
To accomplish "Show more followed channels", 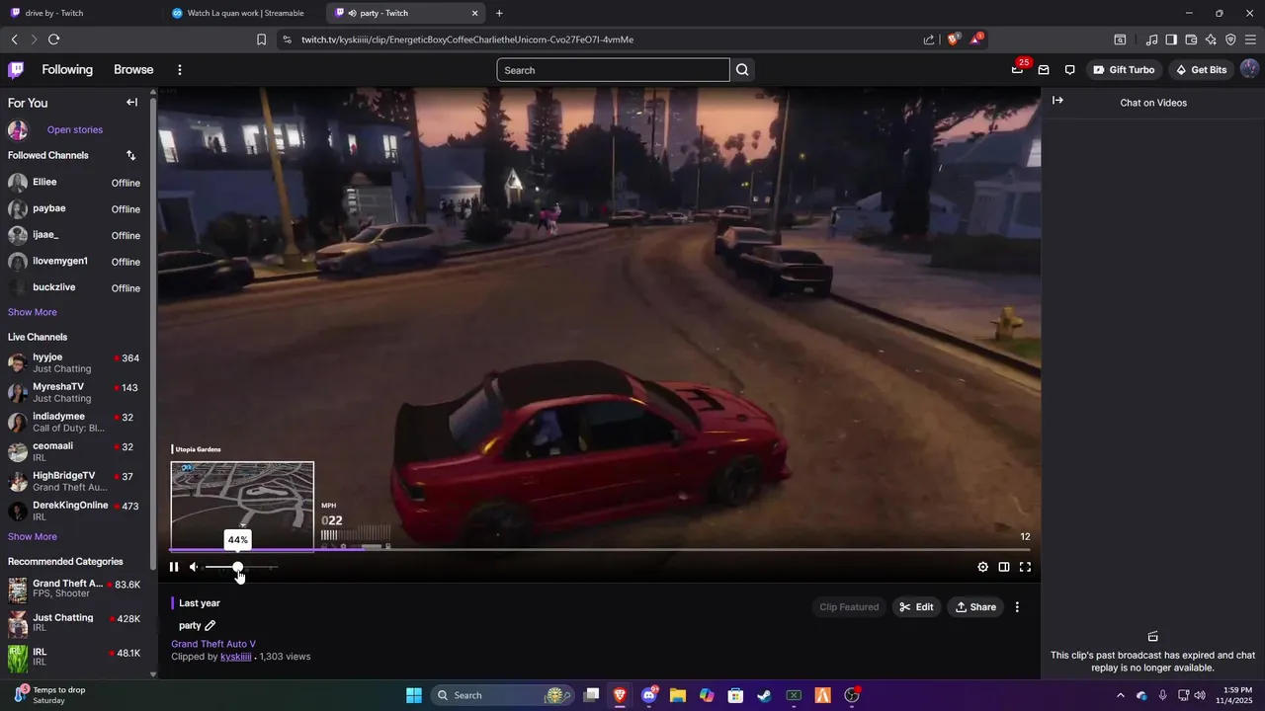I will [x=33, y=312].
